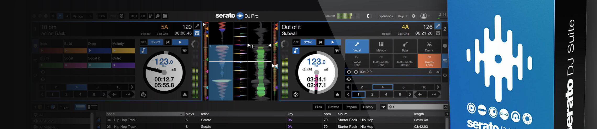This screenshot has width=597, height=129.
Task: Jump backward with the left arrow beat jump button
Action: pos(420,95)
